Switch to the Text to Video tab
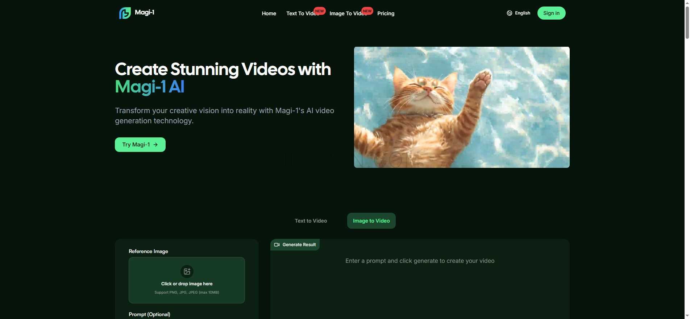 tap(311, 221)
